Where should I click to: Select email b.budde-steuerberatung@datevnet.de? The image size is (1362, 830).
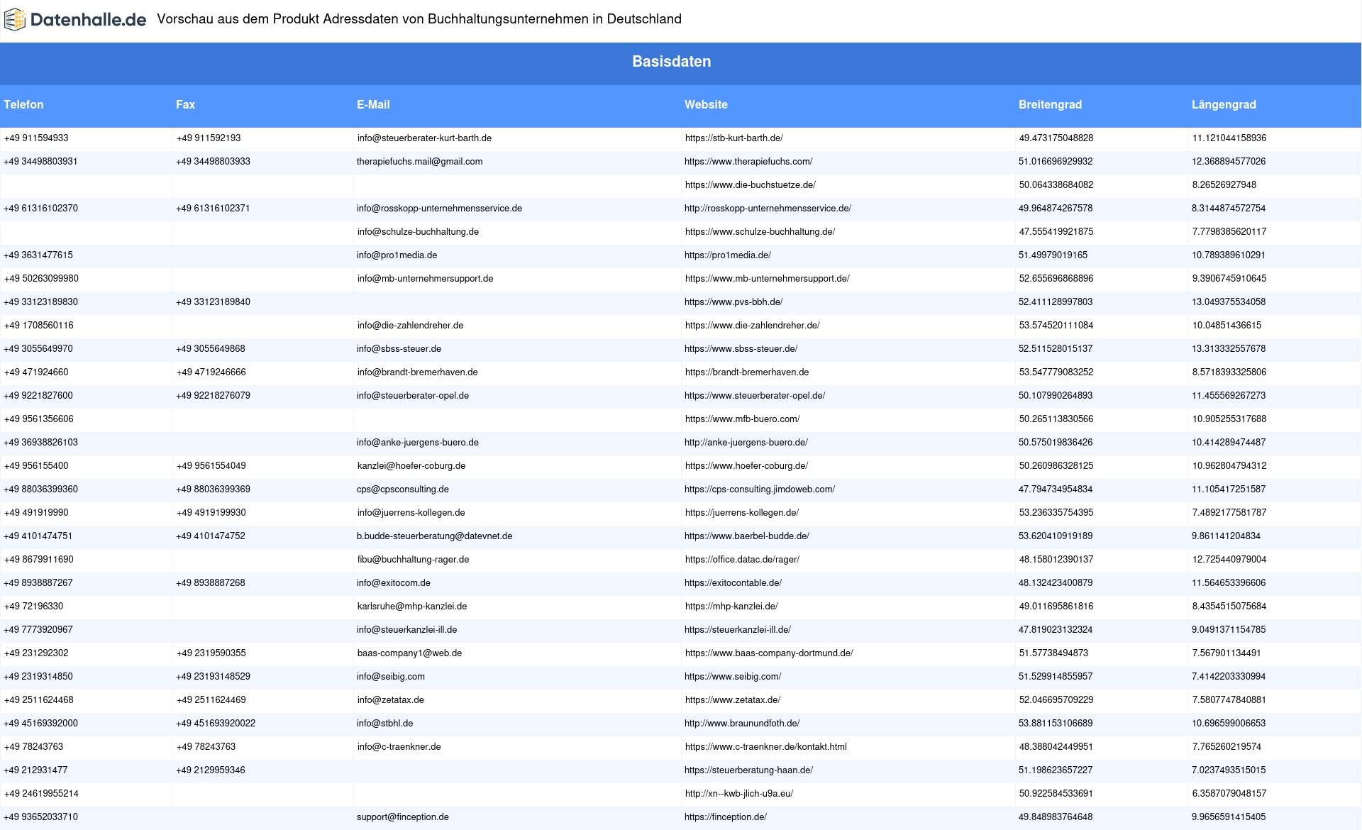pos(434,536)
